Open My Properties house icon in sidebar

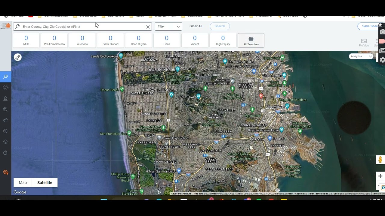pyautogui.click(x=5, y=88)
